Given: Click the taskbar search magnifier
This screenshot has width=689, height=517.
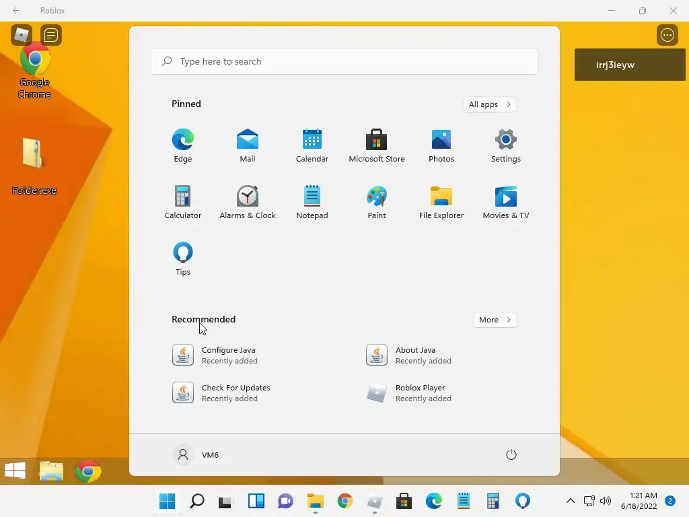Looking at the screenshot, I should tap(197, 501).
